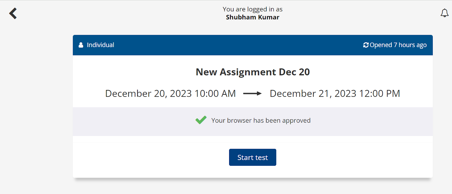Click the browser approved confirmation message
Image resolution: width=452 pixels, height=194 pixels.
260,120
